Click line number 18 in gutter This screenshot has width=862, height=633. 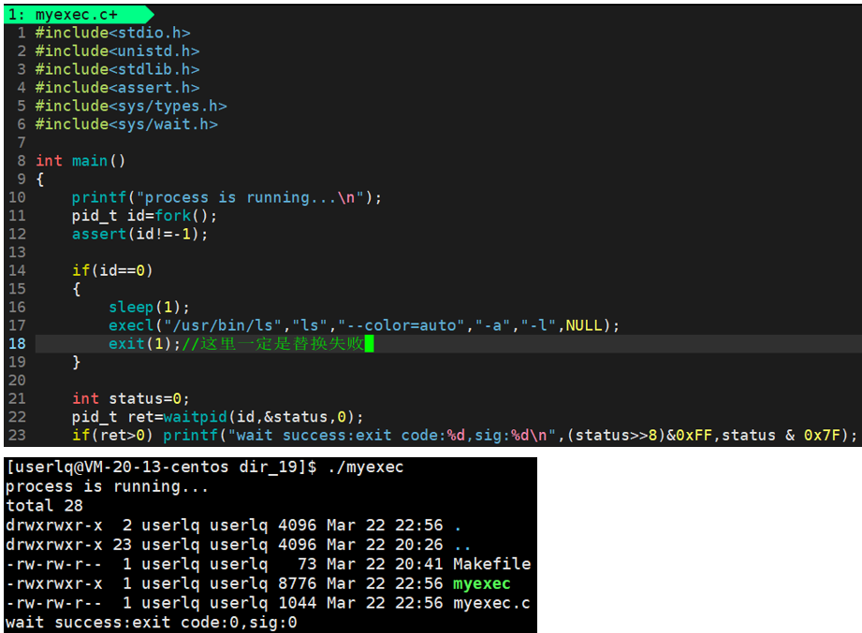17,344
